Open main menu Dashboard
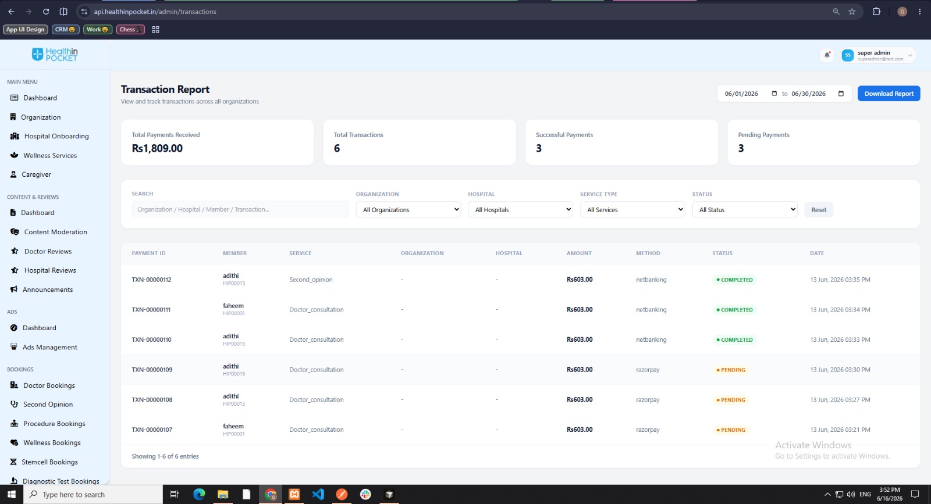This screenshot has height=504, width=931. 40,98
